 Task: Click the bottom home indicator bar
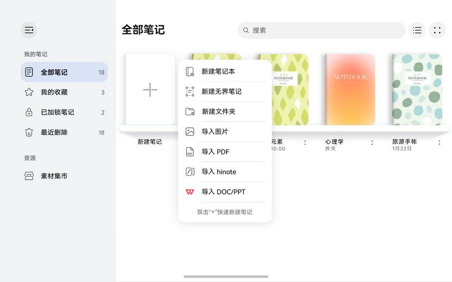point(226,277)
